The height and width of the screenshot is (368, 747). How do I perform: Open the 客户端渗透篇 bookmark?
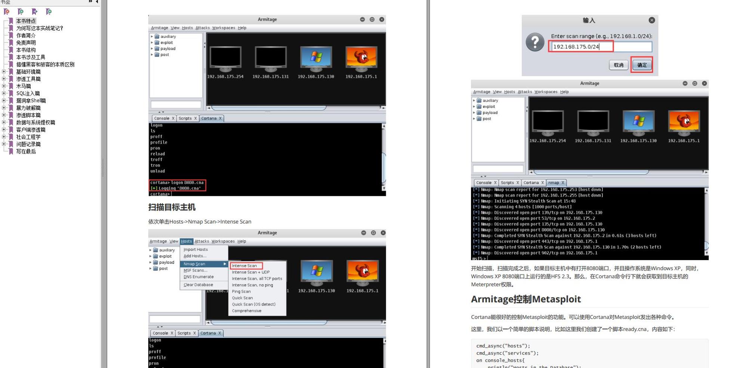point(31,130)
